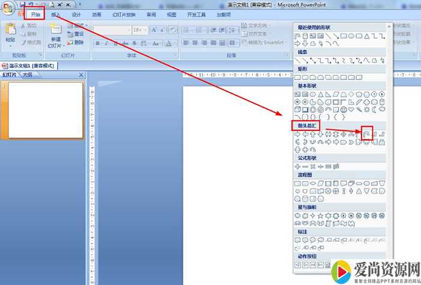Select the heart shape in basic shapes

[x=351, y=110]
